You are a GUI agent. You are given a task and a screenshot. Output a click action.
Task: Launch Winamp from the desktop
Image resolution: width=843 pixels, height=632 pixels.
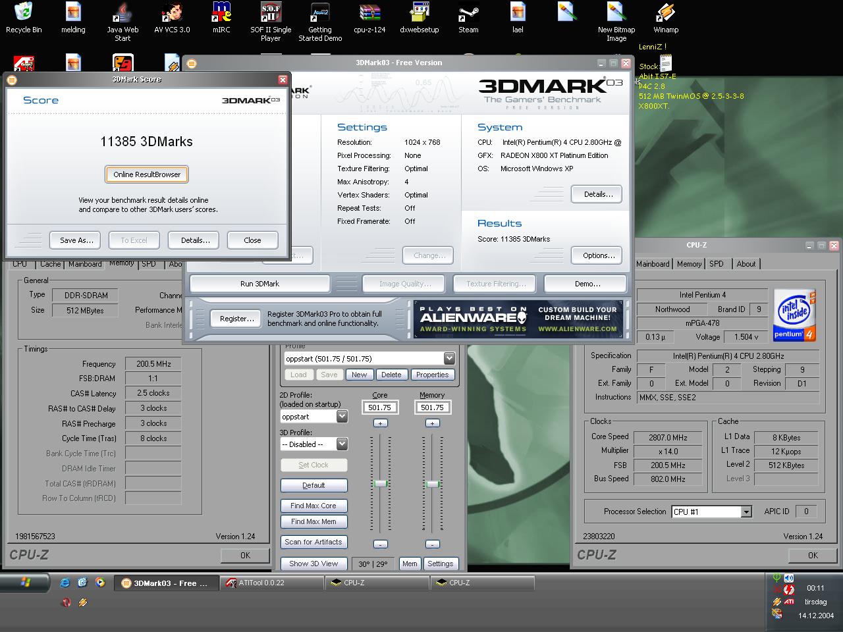[x=665, y=13]
